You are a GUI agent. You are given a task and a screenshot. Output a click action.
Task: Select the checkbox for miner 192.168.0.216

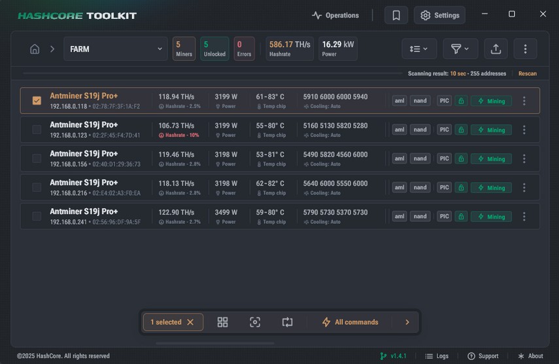[37, 187]
